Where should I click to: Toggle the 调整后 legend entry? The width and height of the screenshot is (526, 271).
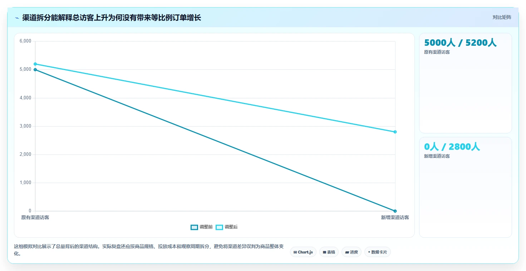pyautogui.click(x=227, y=227)
